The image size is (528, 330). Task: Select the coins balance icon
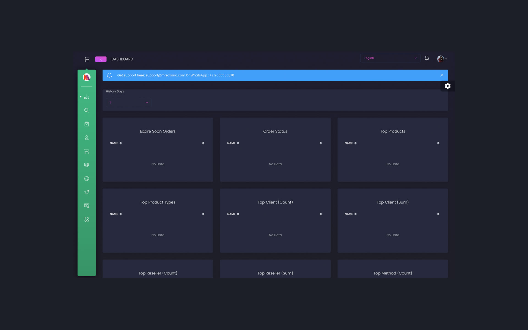[87, 165]
